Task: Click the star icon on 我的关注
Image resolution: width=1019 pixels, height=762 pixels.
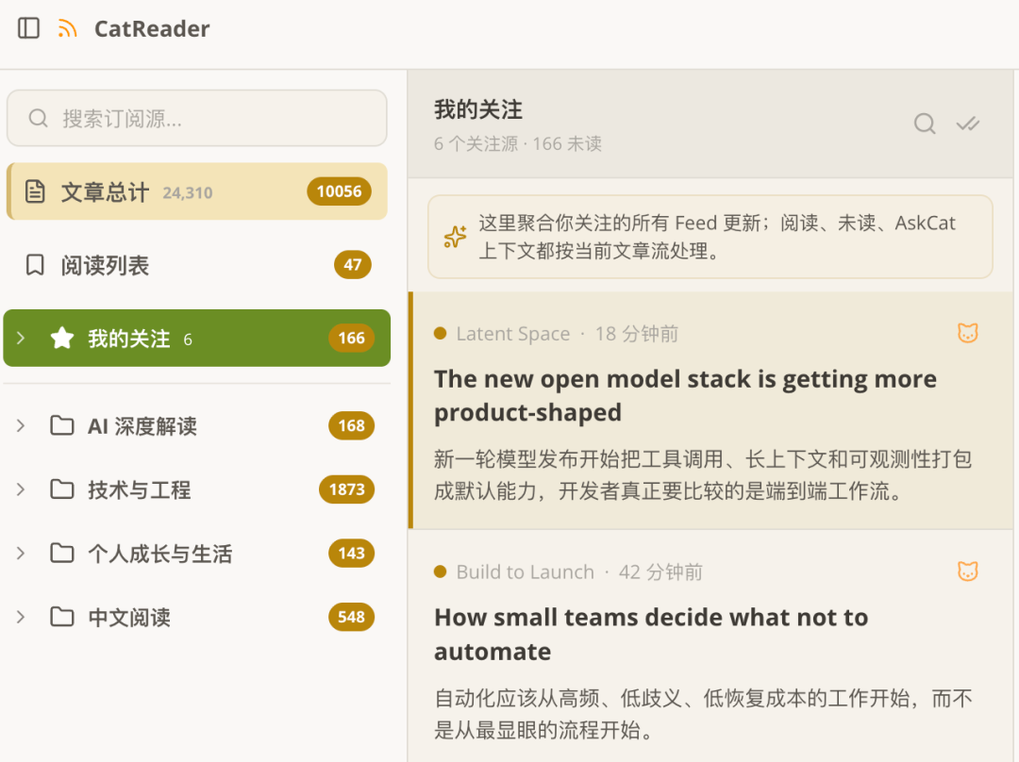Action: click(62, 338)
